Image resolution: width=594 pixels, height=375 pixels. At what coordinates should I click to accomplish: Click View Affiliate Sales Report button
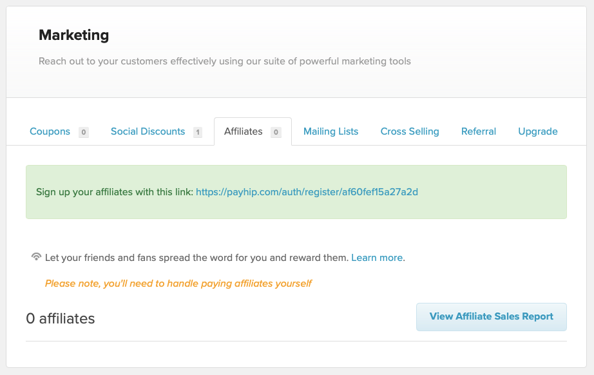tap(492, 316)
